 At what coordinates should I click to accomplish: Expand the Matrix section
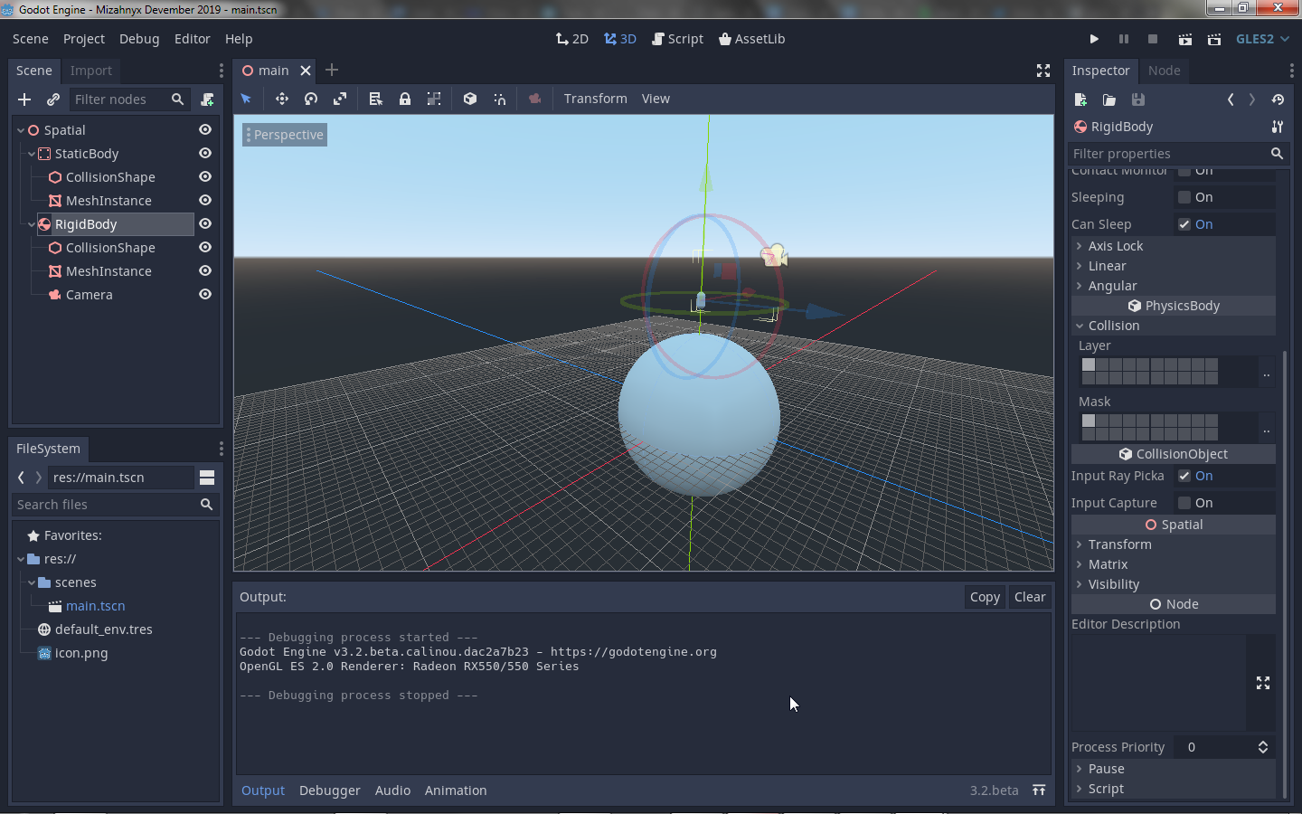pos(1174,564)
